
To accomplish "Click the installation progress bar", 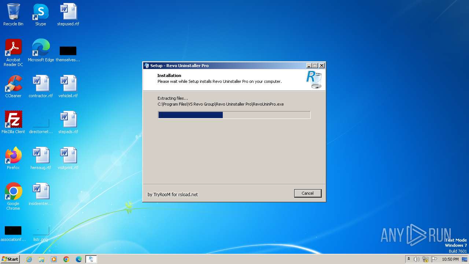I will tap(234, 115).
